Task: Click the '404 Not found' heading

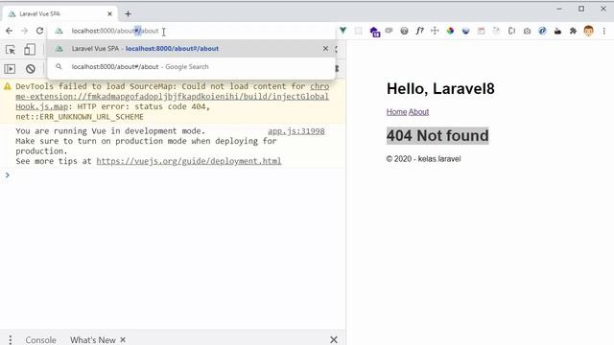Action: point(437,136)
